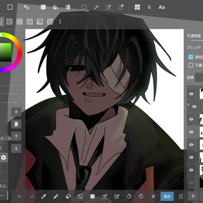Show the hidden bottom layer eye icon
The height and width of the screenshot is (203, 203).
coord(191,183)
